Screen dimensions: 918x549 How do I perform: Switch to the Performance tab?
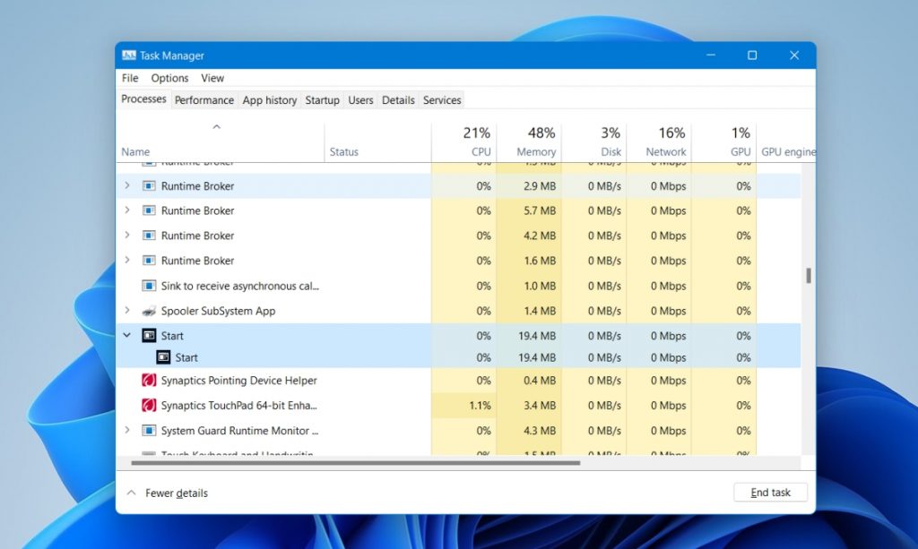(204, 99)
